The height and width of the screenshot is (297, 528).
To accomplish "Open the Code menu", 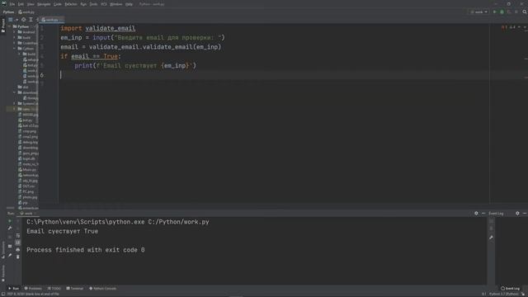I will click(x=58, y=4).
